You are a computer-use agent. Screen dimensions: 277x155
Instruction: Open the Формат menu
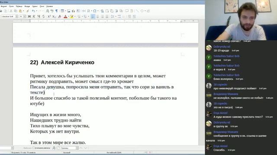pyautogui.click(x=4, y=6)
